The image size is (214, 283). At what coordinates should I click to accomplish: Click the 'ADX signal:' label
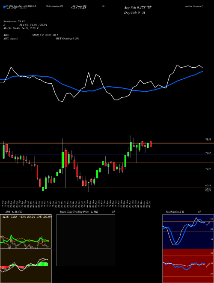[11, 39]
